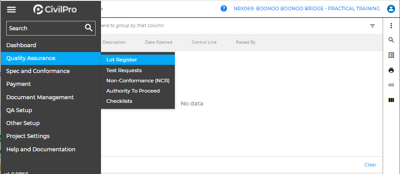The image size is (400, 174).
Task: Collapse the hamburger navigation menu
Action: coord(11,10)
